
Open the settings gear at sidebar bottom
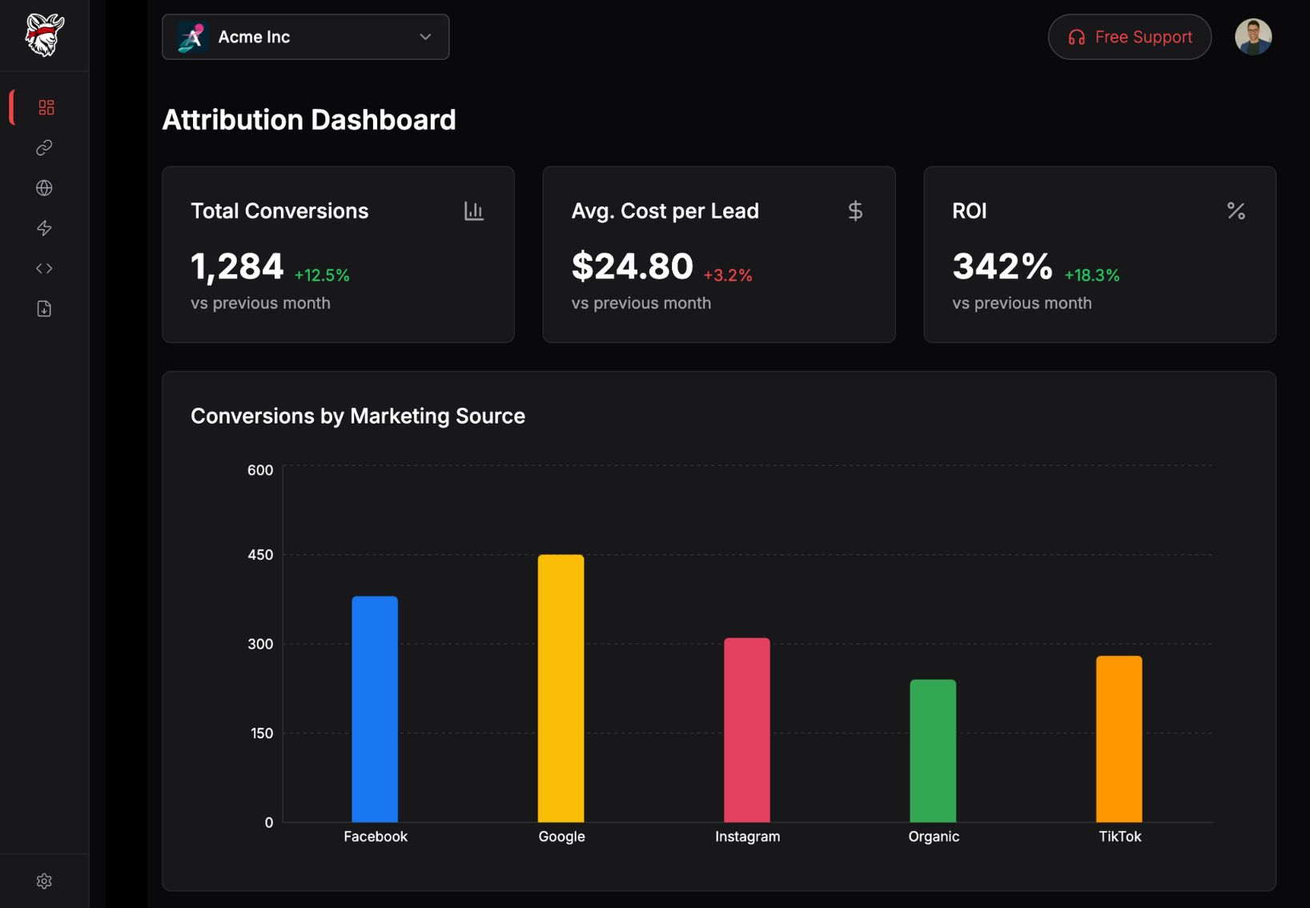(44, 881)
